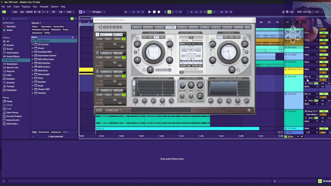Viewport: 331px width, 186px height.
Task: Expand the CC Control folder
Action: point(32,44)
